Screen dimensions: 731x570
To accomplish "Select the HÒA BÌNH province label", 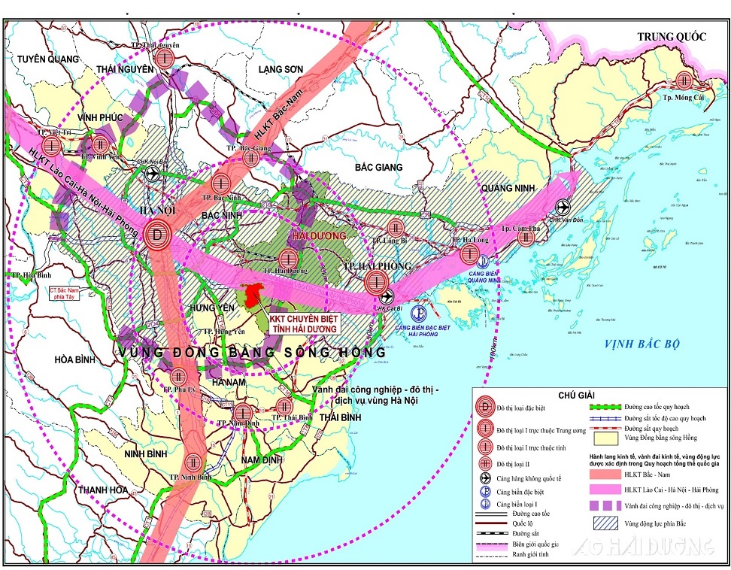I will [74, 359].
